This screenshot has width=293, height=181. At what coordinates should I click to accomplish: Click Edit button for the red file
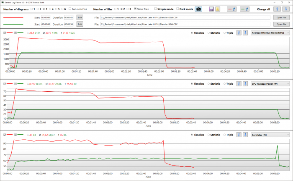80,18
